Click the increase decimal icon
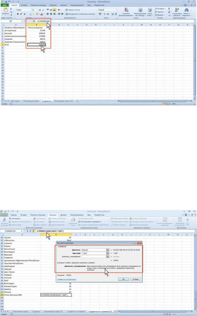197x316 pixels. [x=112, y=14]
